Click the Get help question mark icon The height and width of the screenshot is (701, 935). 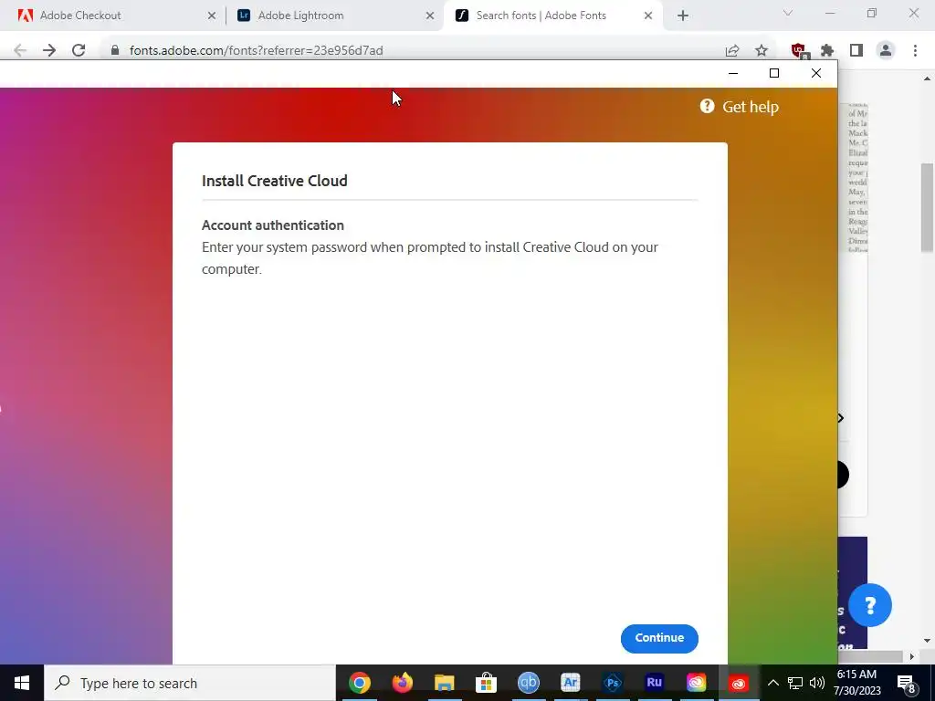(708, 106)
